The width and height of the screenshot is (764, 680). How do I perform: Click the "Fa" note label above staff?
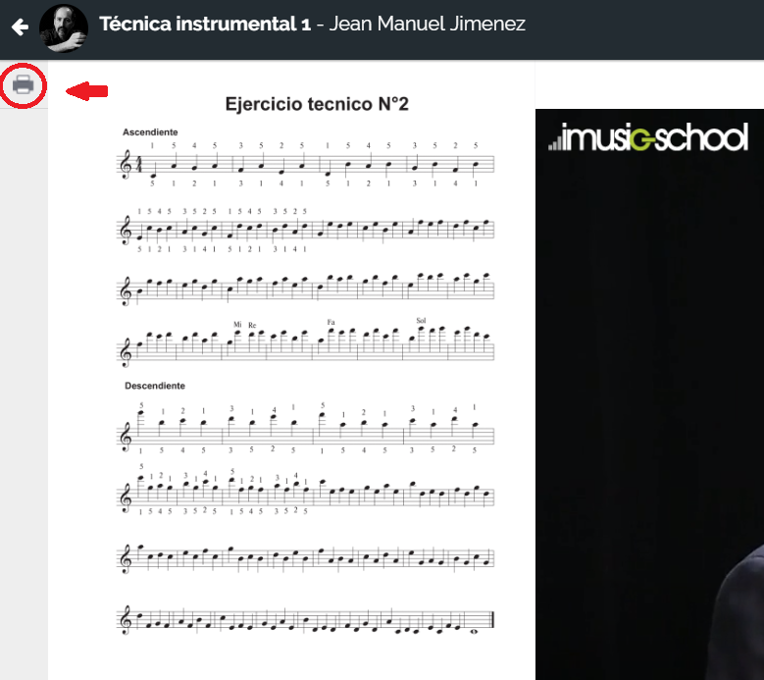(x=331, y=322)
